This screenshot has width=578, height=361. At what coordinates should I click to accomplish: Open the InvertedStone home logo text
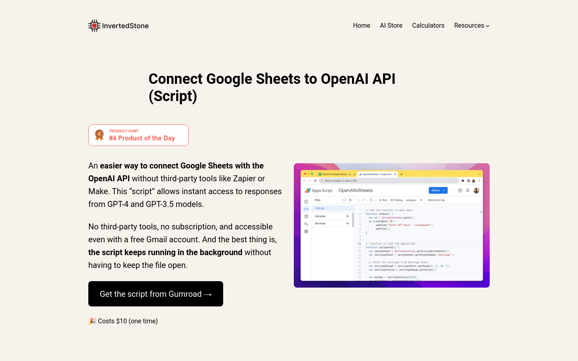coord(125,26)
